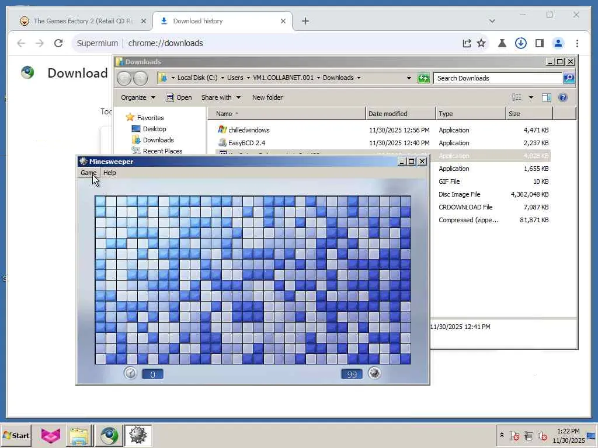This screenshot has width=598, height=448.
Task: Sort files by Date modified column
Action: pos(401,114)
